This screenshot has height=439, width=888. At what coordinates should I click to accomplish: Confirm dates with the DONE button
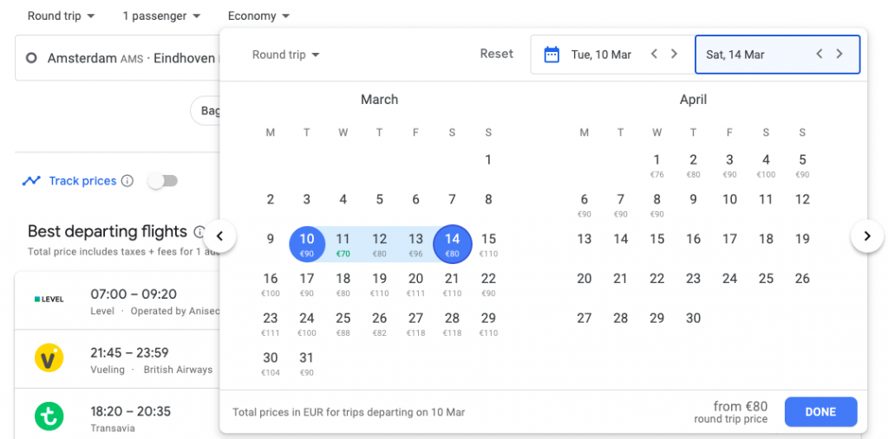820,412
